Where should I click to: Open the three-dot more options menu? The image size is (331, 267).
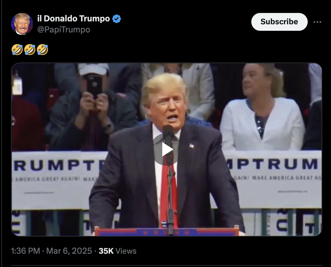pyautogui.click(x=317, y=22)
